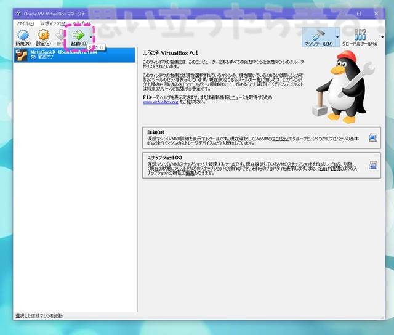The height and width of the screenshot is (335, 394).
Task: Click the Ubuntu VM OS icon in list
Action: tap(21, 55)
